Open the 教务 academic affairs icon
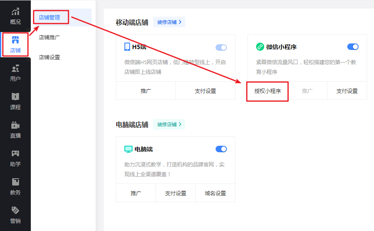Screen dimensions: 374x231 (x=15, y=182)
